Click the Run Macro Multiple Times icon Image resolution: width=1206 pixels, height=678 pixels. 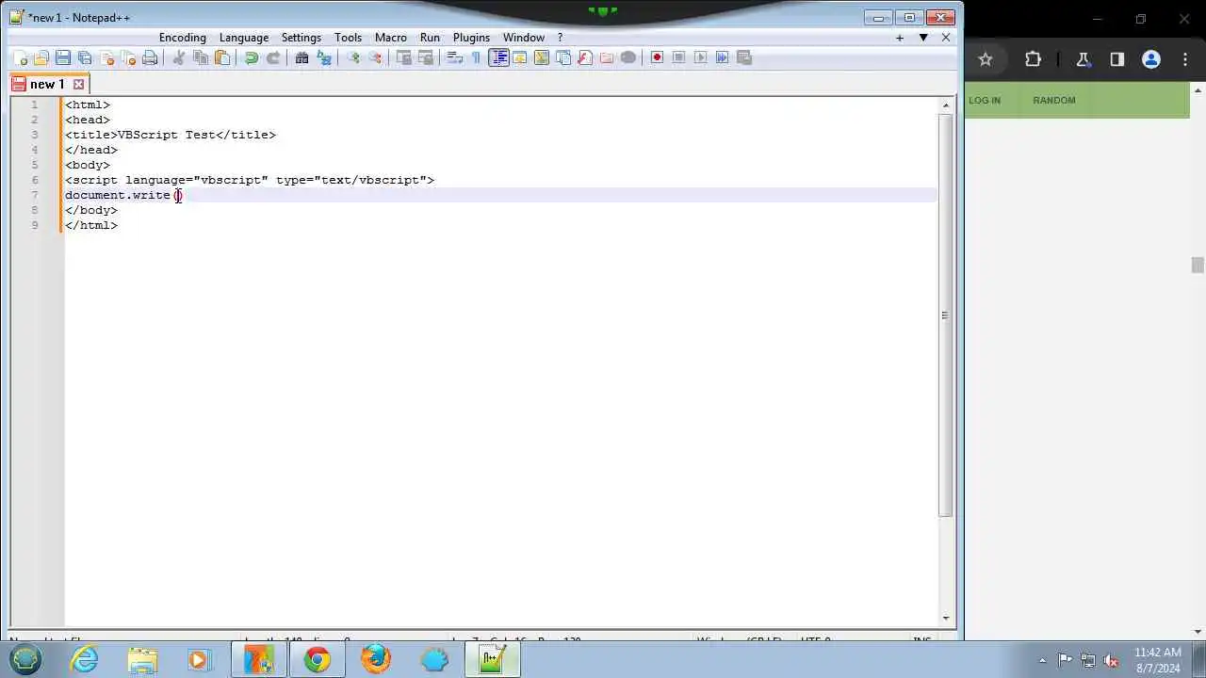pos(722,57)
